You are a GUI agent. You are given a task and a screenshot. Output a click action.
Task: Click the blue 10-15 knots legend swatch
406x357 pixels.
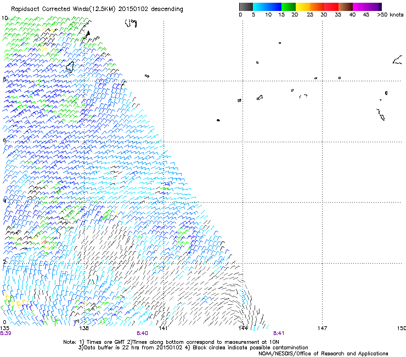tap(274, 7)
